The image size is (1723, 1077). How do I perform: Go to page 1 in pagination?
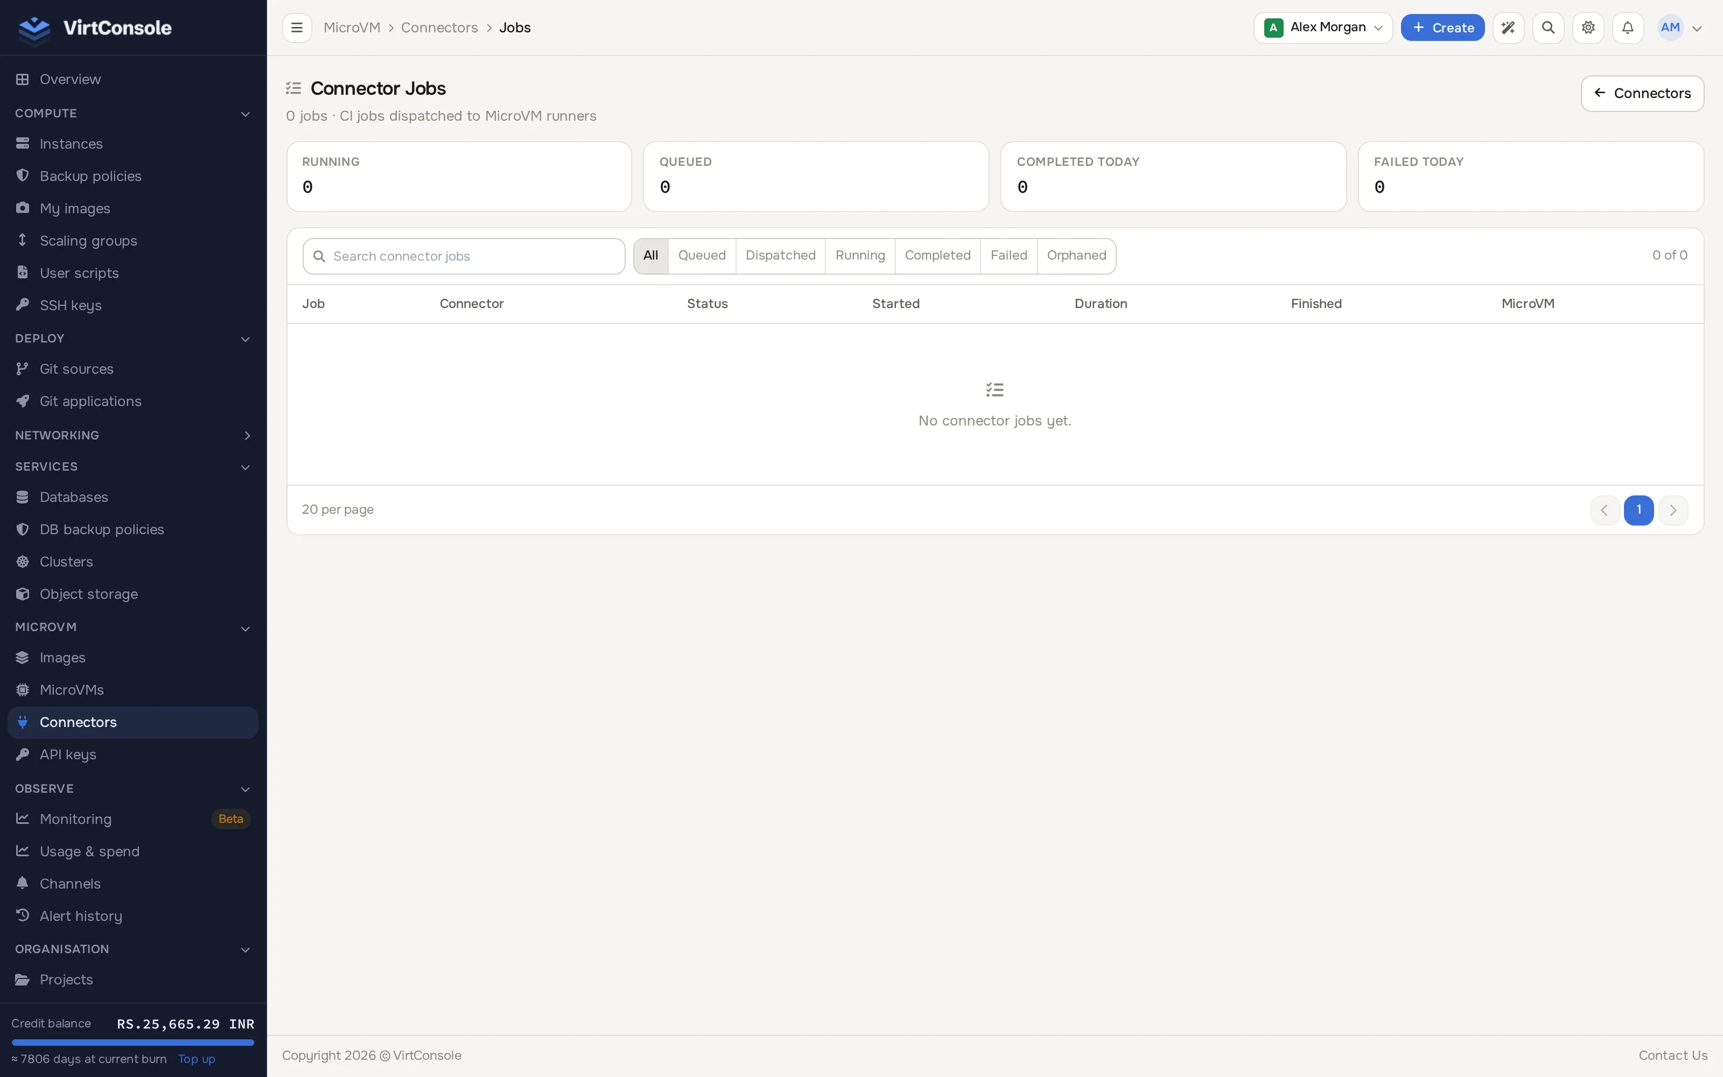(1638, 510)
